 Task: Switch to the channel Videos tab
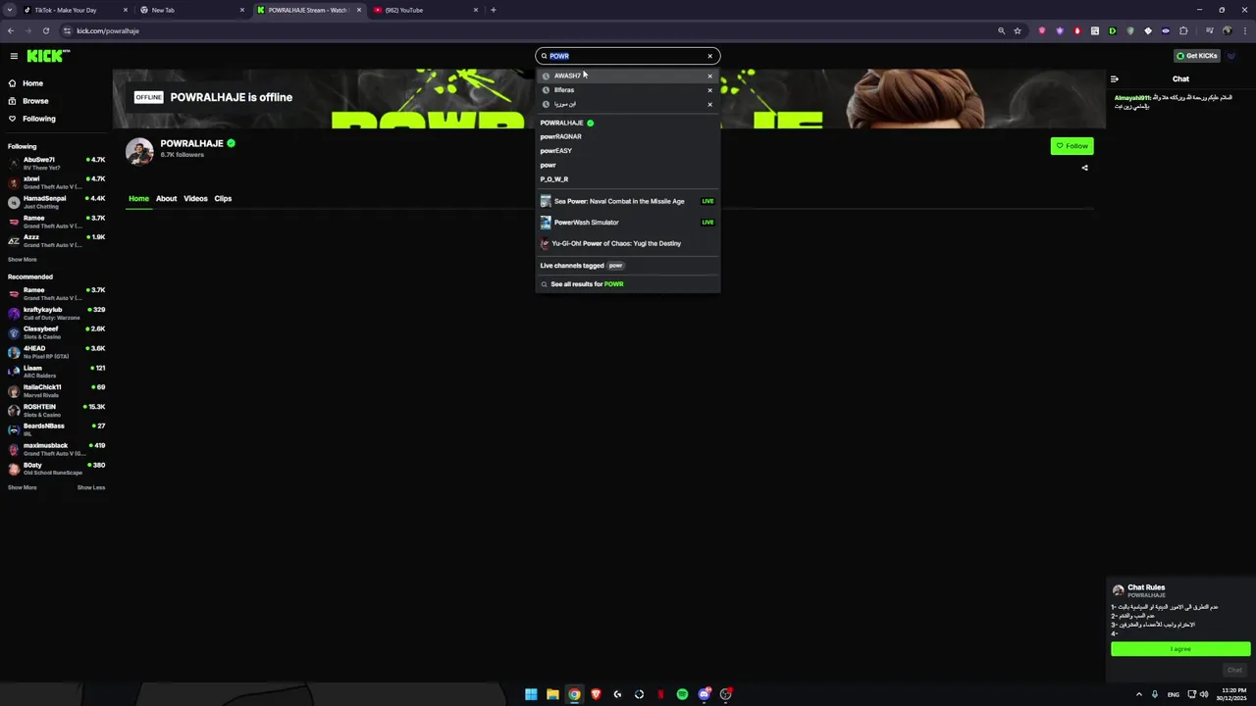pyautogui.click(x=195, y=199)
